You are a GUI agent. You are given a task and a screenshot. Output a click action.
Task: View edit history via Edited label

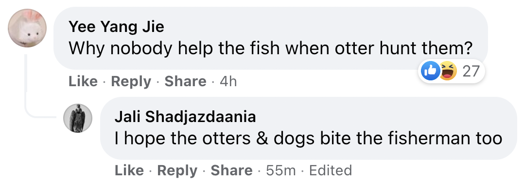point(331,170)
